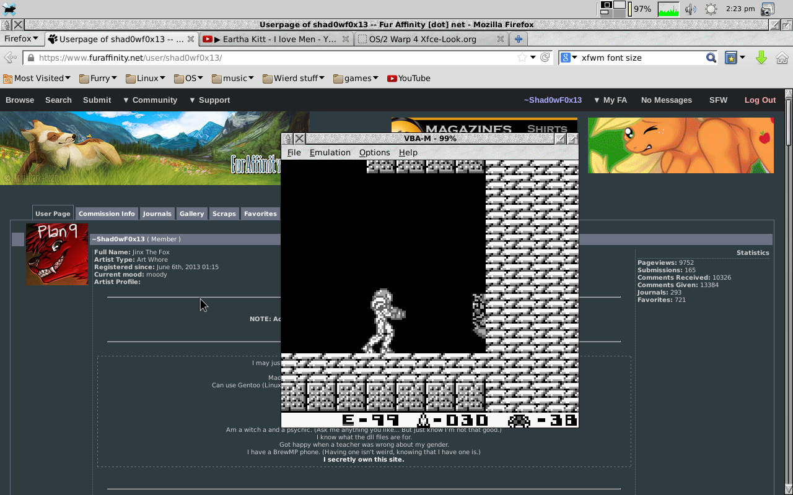Click the workspace switcher in the panel
This screenshot has height=495, width=793.
click(x=612, y=9)
